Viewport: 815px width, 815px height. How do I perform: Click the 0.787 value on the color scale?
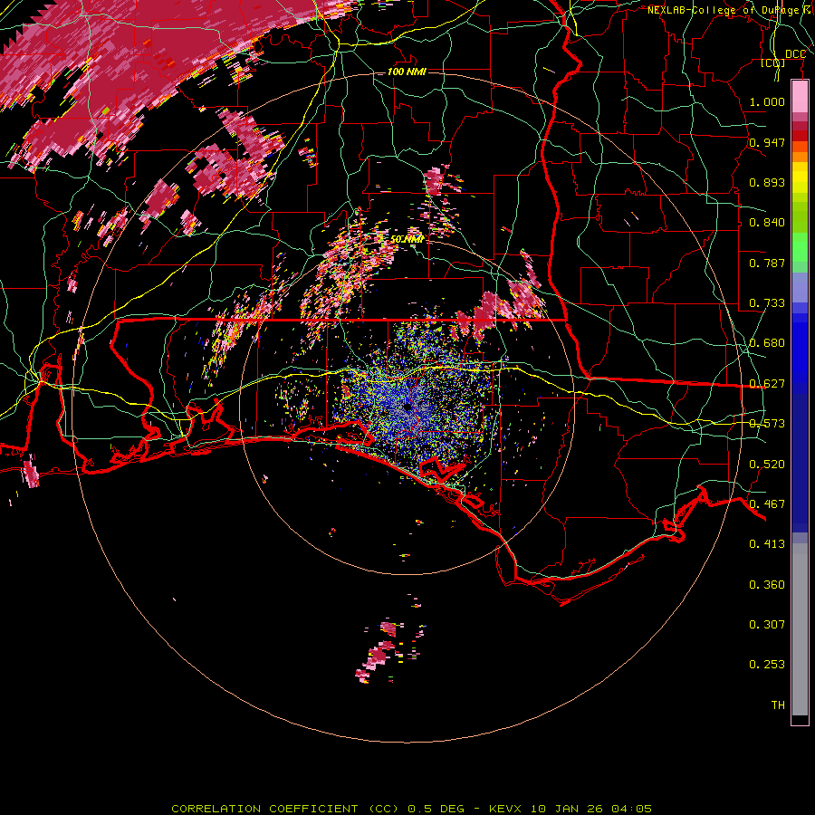[767, 263]
